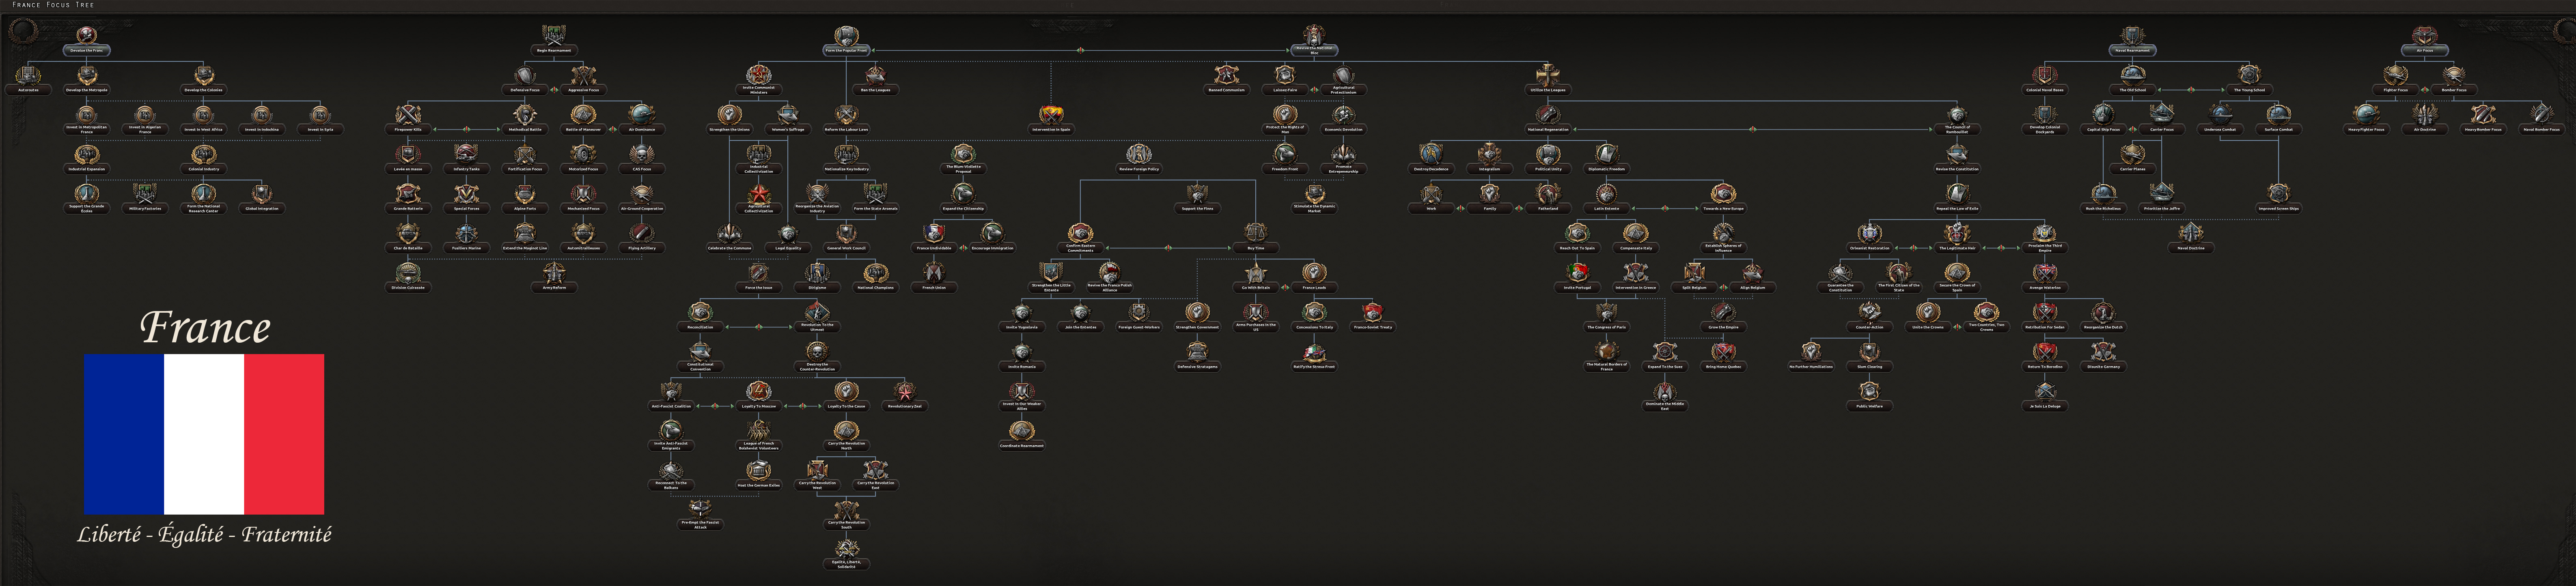Viewport: 2576px width, 586px height.
Task: Click the French tricolor flag image
Action: click(204, 434)
